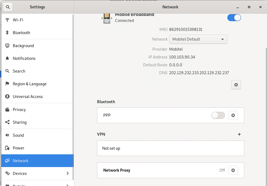Click the Sound speaker icon in sidebar
Viewport: 267px width, 186px height.
(x=7, y=135)
